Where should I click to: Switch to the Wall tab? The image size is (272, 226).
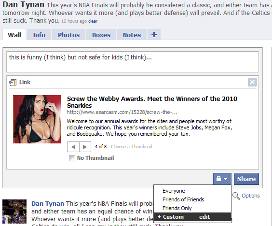click(14, 35)
